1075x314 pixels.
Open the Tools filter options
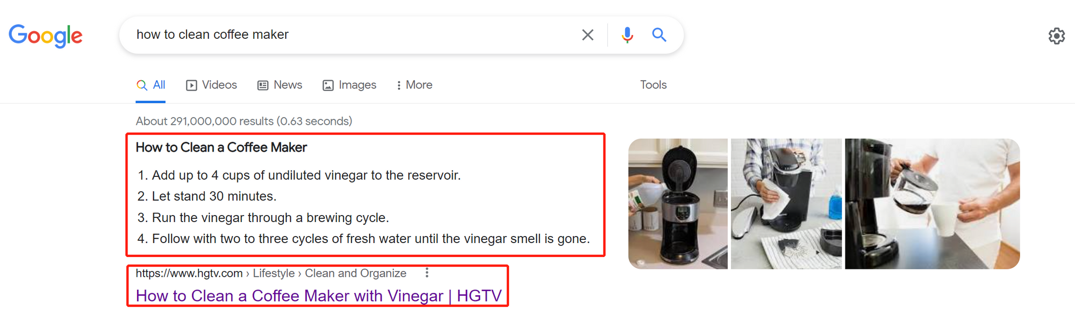pyautogui.click(x=653, y=85)
